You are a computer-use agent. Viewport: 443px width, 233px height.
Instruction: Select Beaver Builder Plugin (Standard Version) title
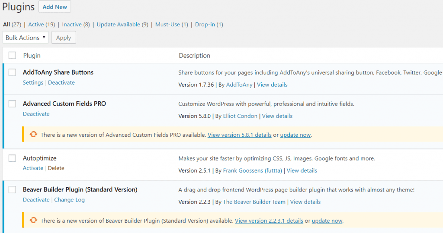click(80, 189)
